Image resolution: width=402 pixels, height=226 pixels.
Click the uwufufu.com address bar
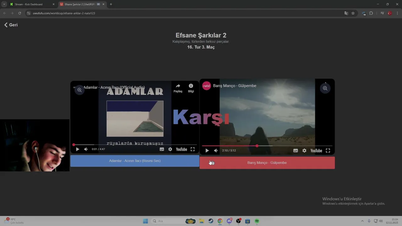pyautogui.click(x=185, y=13)
